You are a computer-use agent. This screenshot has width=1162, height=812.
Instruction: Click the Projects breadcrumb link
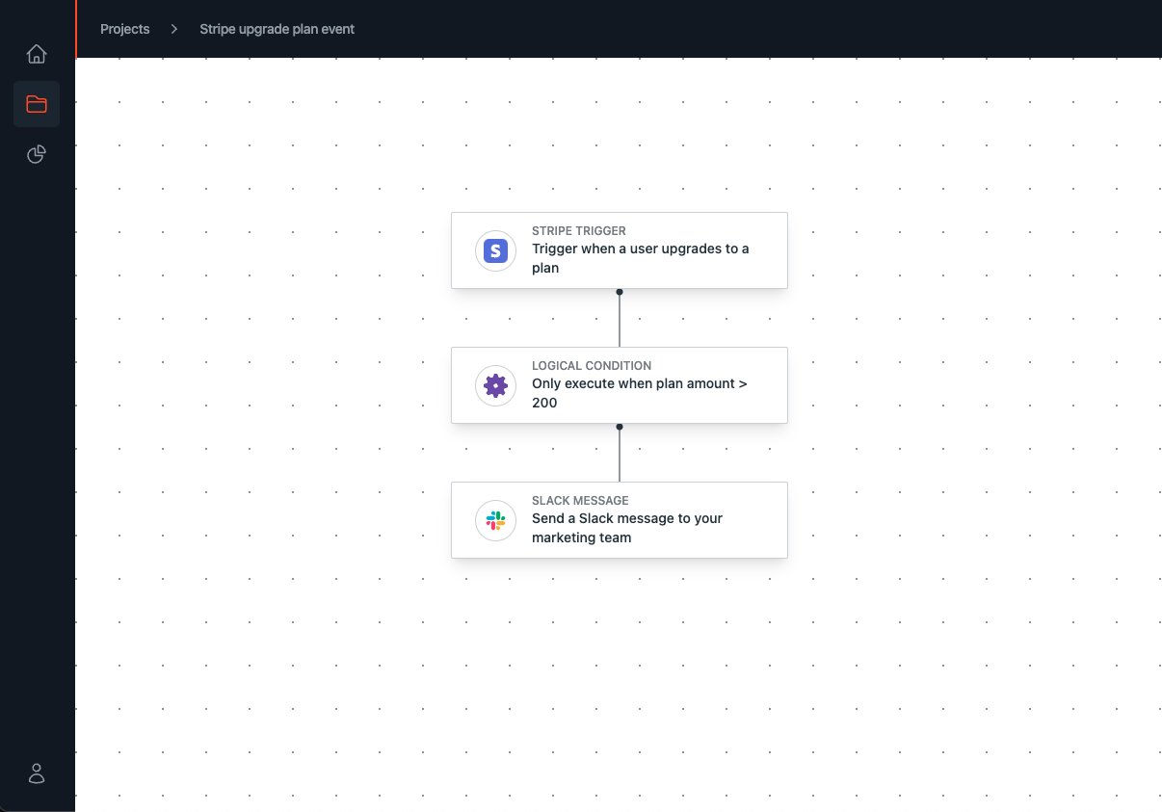tap(125, 29)
